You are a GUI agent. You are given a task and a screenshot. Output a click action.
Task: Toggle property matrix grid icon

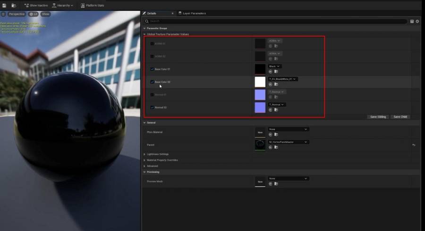[412, 21]
